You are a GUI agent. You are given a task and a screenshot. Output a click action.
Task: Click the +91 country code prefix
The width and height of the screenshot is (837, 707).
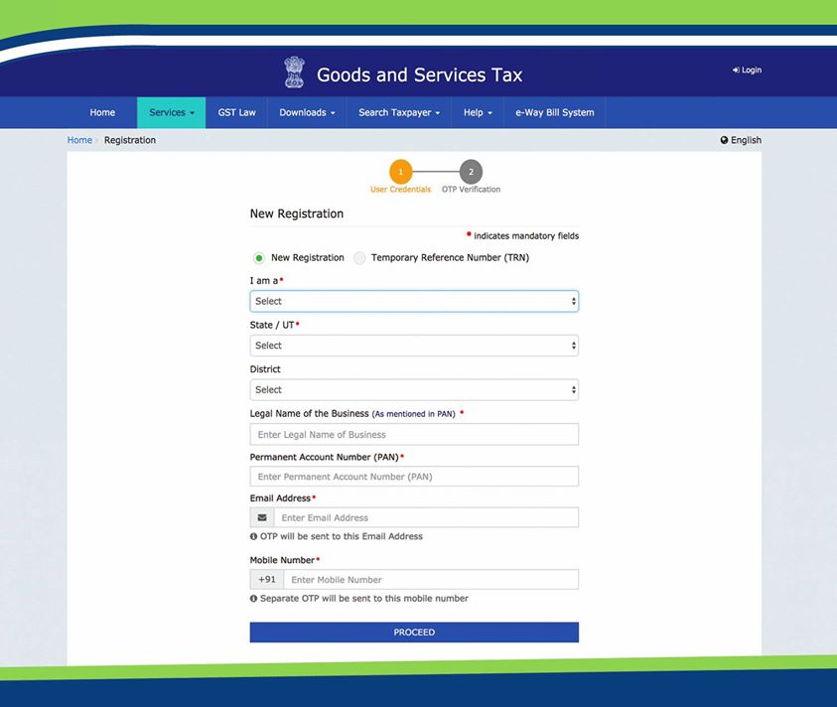(267, 579)
